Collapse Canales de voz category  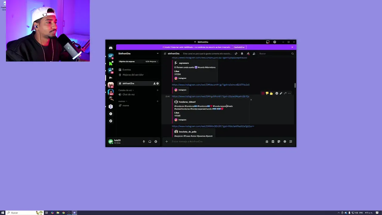tap(126, 90)
